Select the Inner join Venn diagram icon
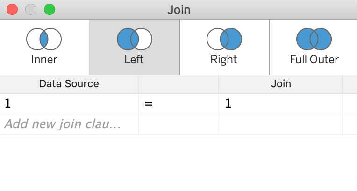The image size is (357, 191). (44, 40)
